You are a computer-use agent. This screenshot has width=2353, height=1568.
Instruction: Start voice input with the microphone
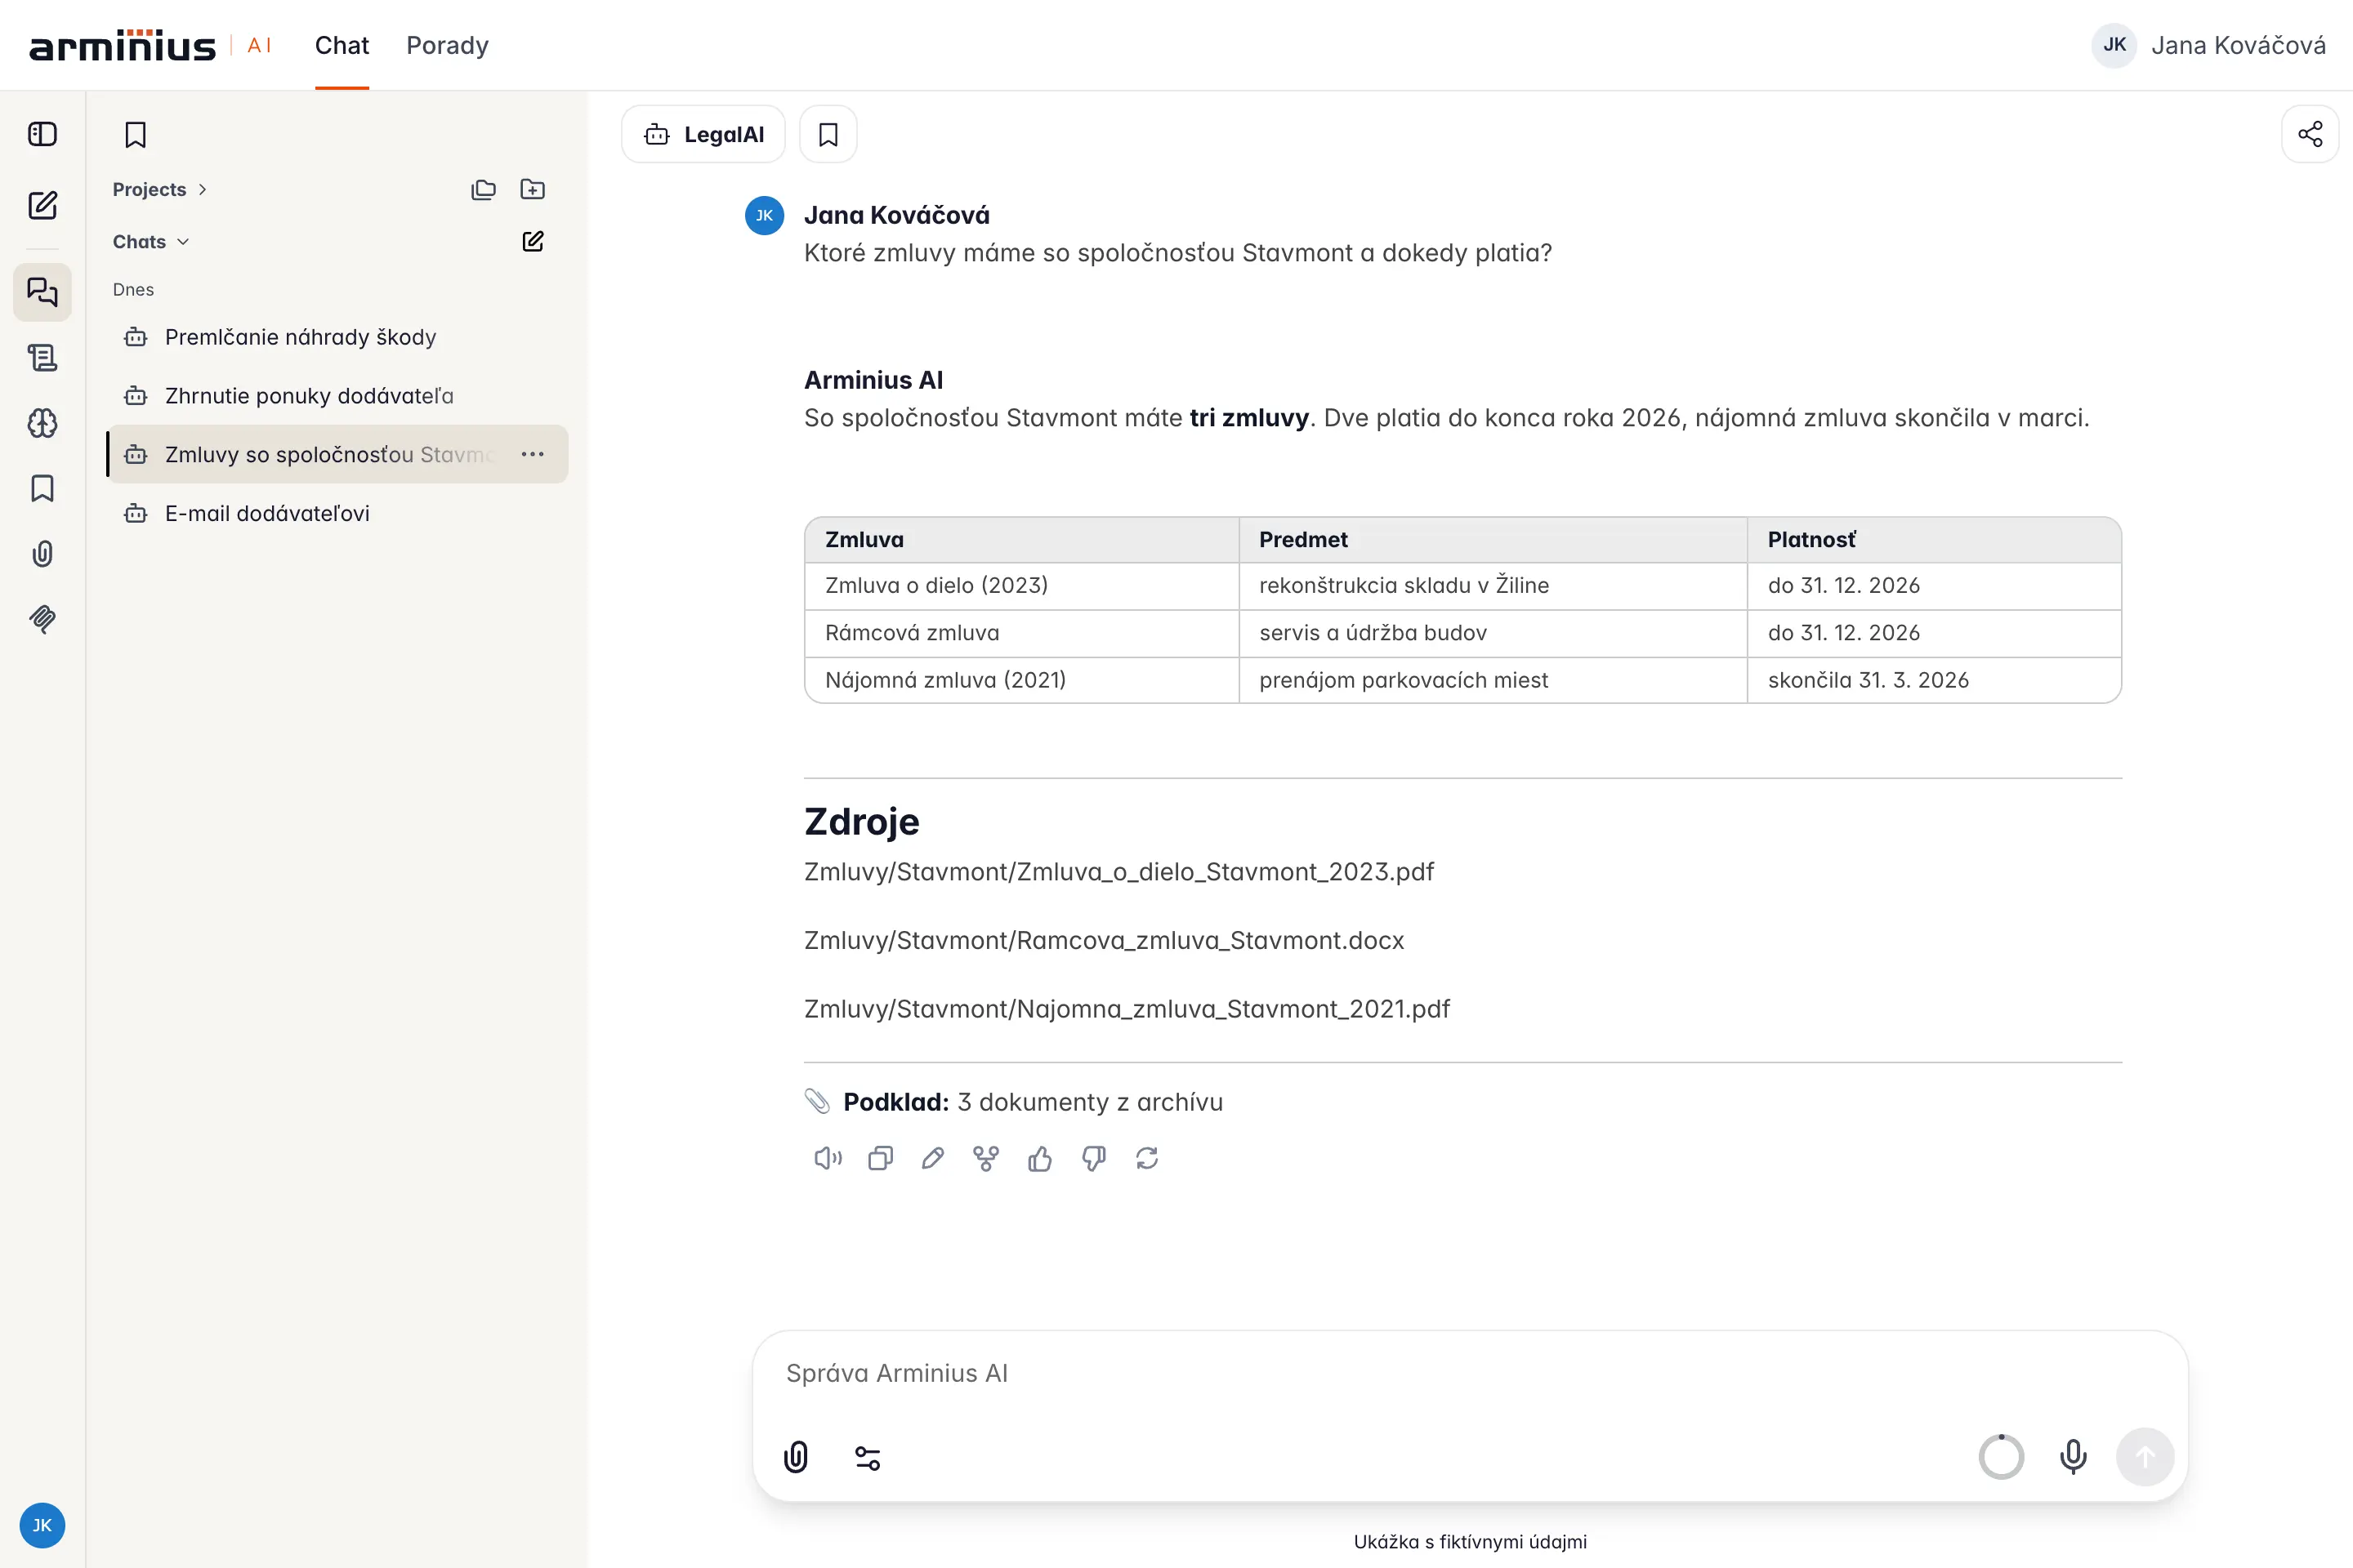(2073, 1457)
